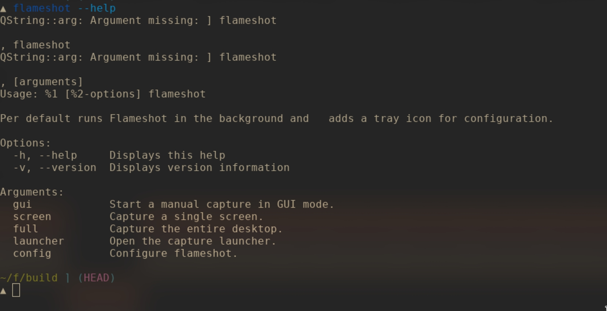Viewport: 607px width, 311px height.
Task: Click the (HEAD) git indicator in the prompt
Action: tap(96, 278)
